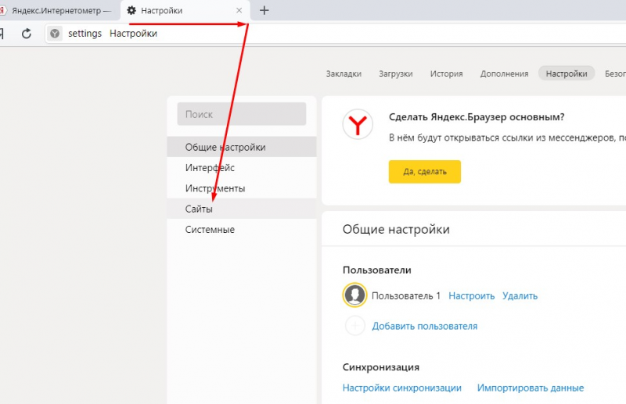626x404 pixels.
Task: Select the Настройки browser tab
Action: 185,10
